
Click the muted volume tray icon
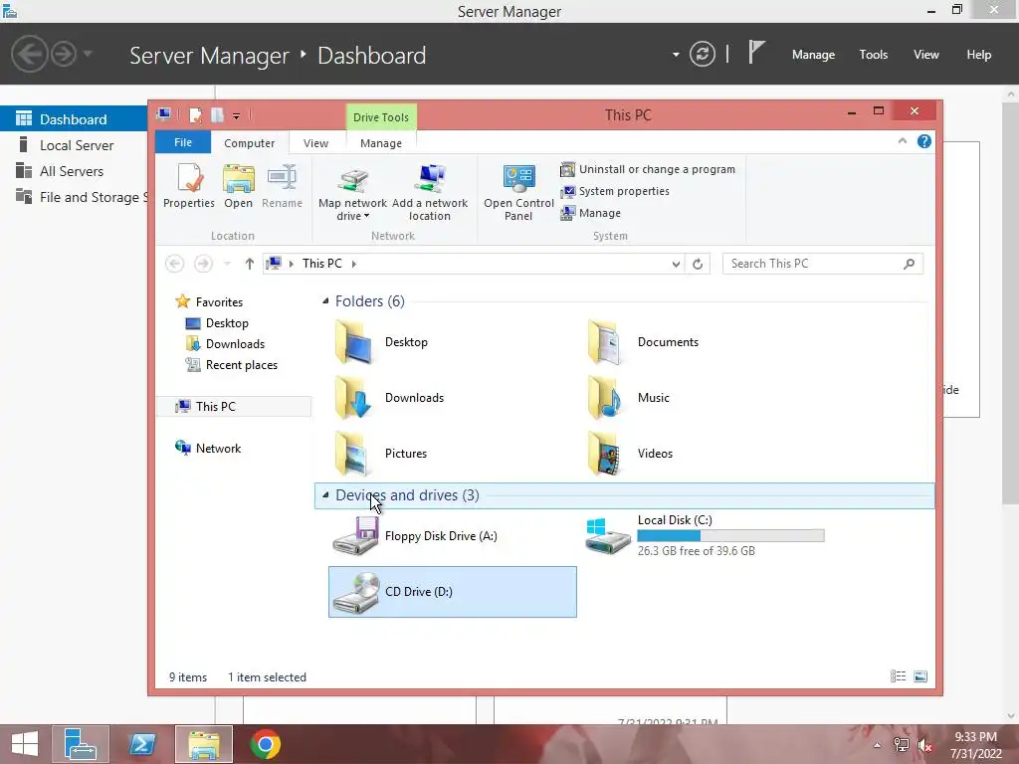(924, 745)
